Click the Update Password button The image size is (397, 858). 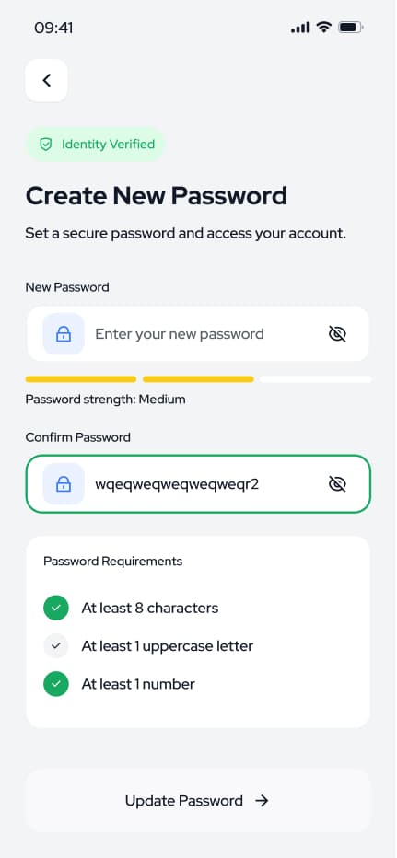pos(198,801)
